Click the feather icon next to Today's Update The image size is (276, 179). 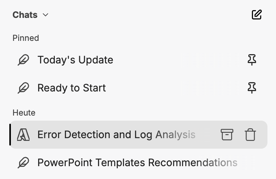click(x=23, y=60)
